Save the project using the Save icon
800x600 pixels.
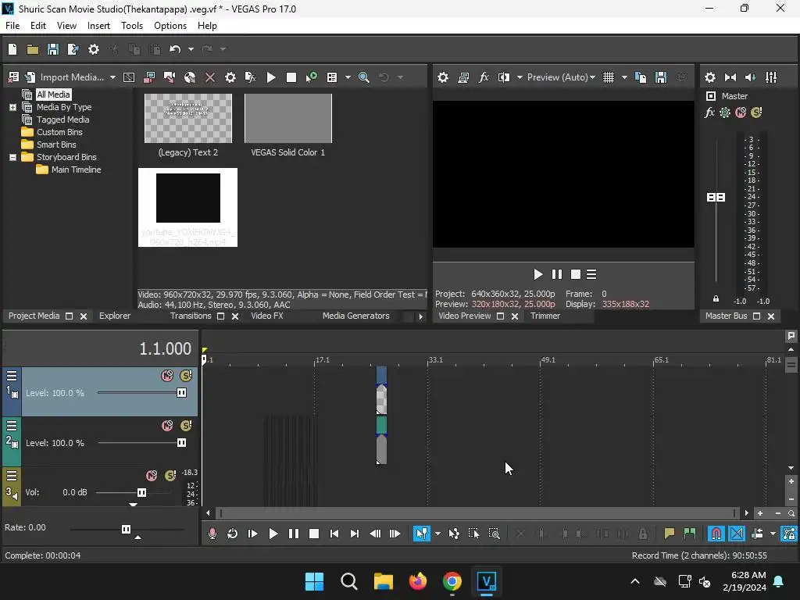53,49
